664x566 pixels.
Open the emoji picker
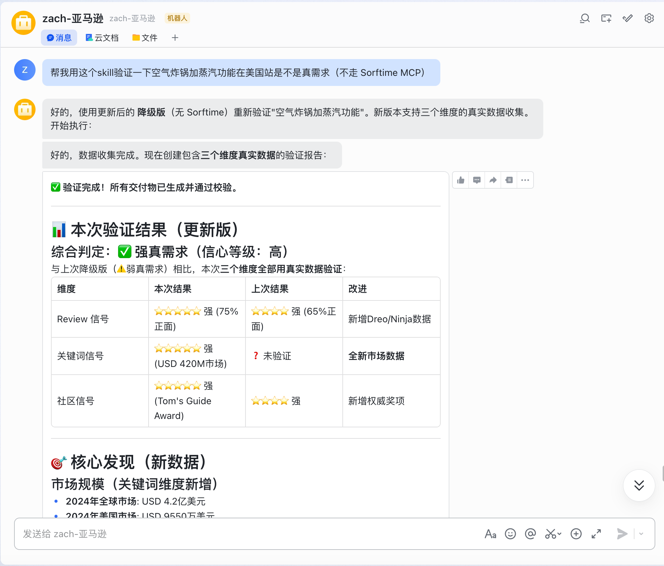[510, 534]
